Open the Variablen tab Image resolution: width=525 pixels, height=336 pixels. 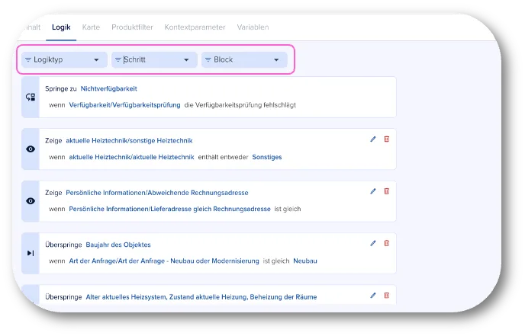pyautogui.click(x=253, y=27)
